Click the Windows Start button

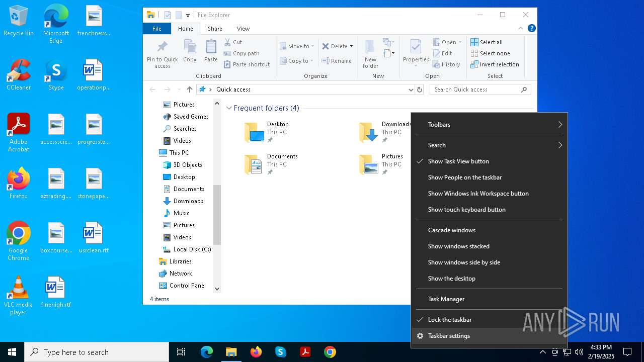pyautogui.click(x=12, y=352)
